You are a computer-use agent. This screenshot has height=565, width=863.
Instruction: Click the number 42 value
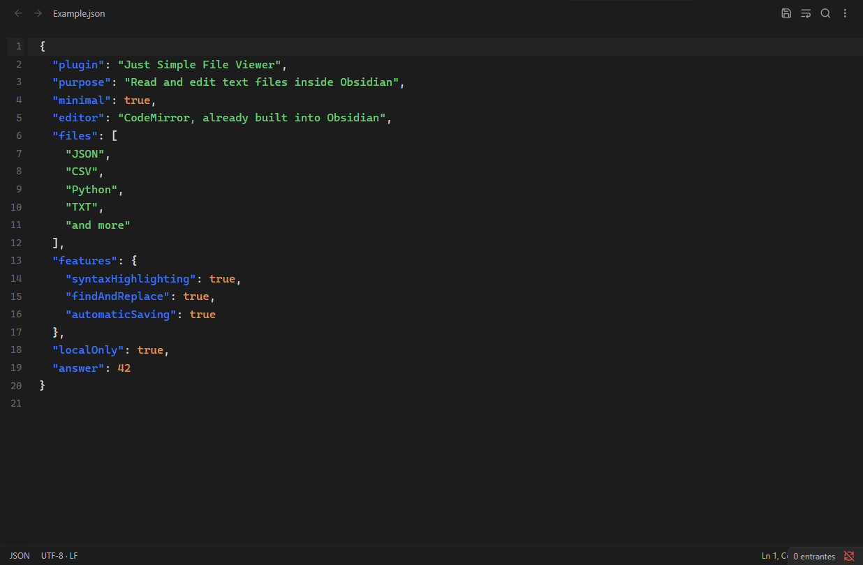click(x=124, y=368)
